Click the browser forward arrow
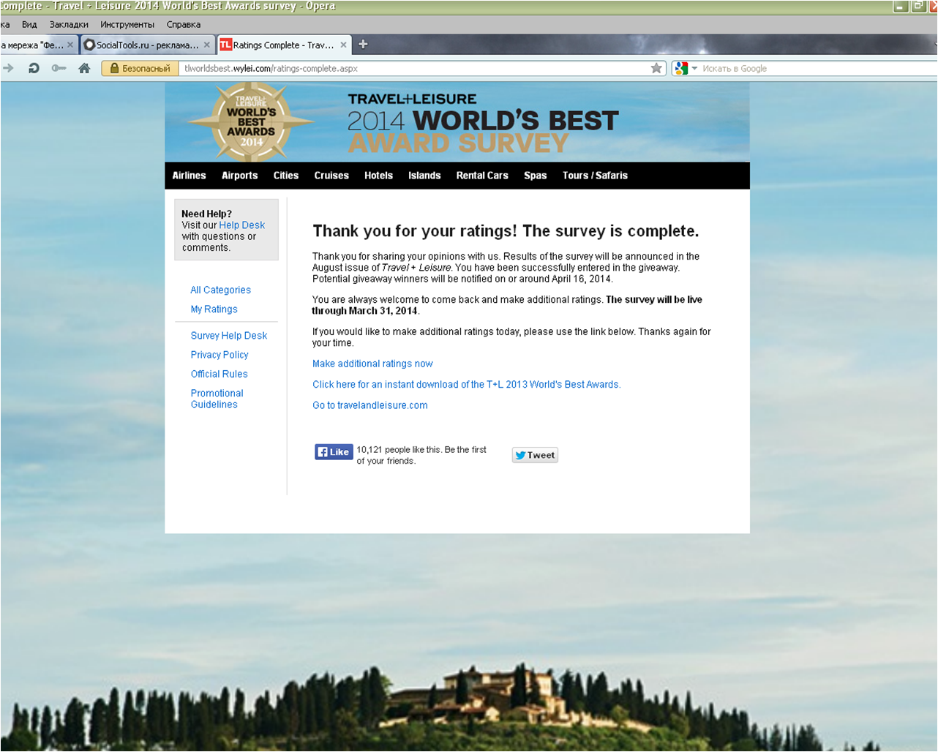 [9, 68]
